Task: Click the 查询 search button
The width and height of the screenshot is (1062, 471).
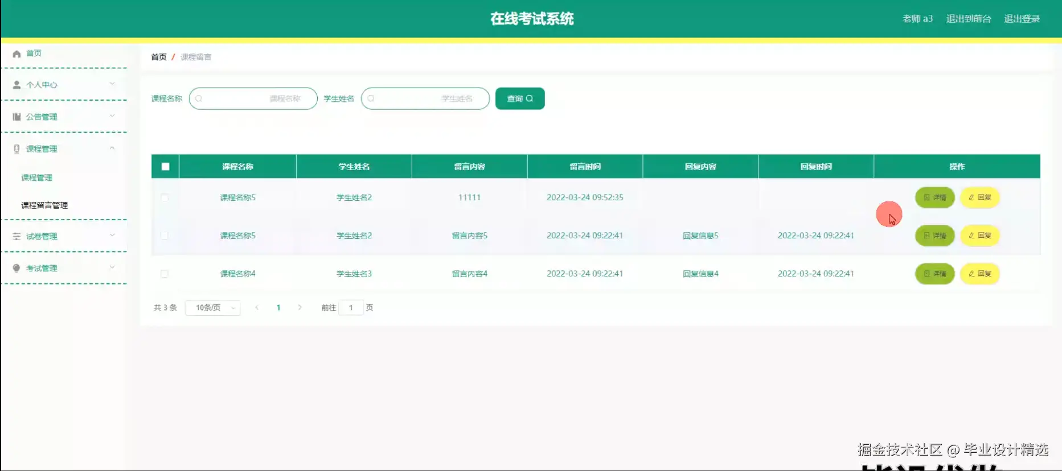Action: coord(520,98)
